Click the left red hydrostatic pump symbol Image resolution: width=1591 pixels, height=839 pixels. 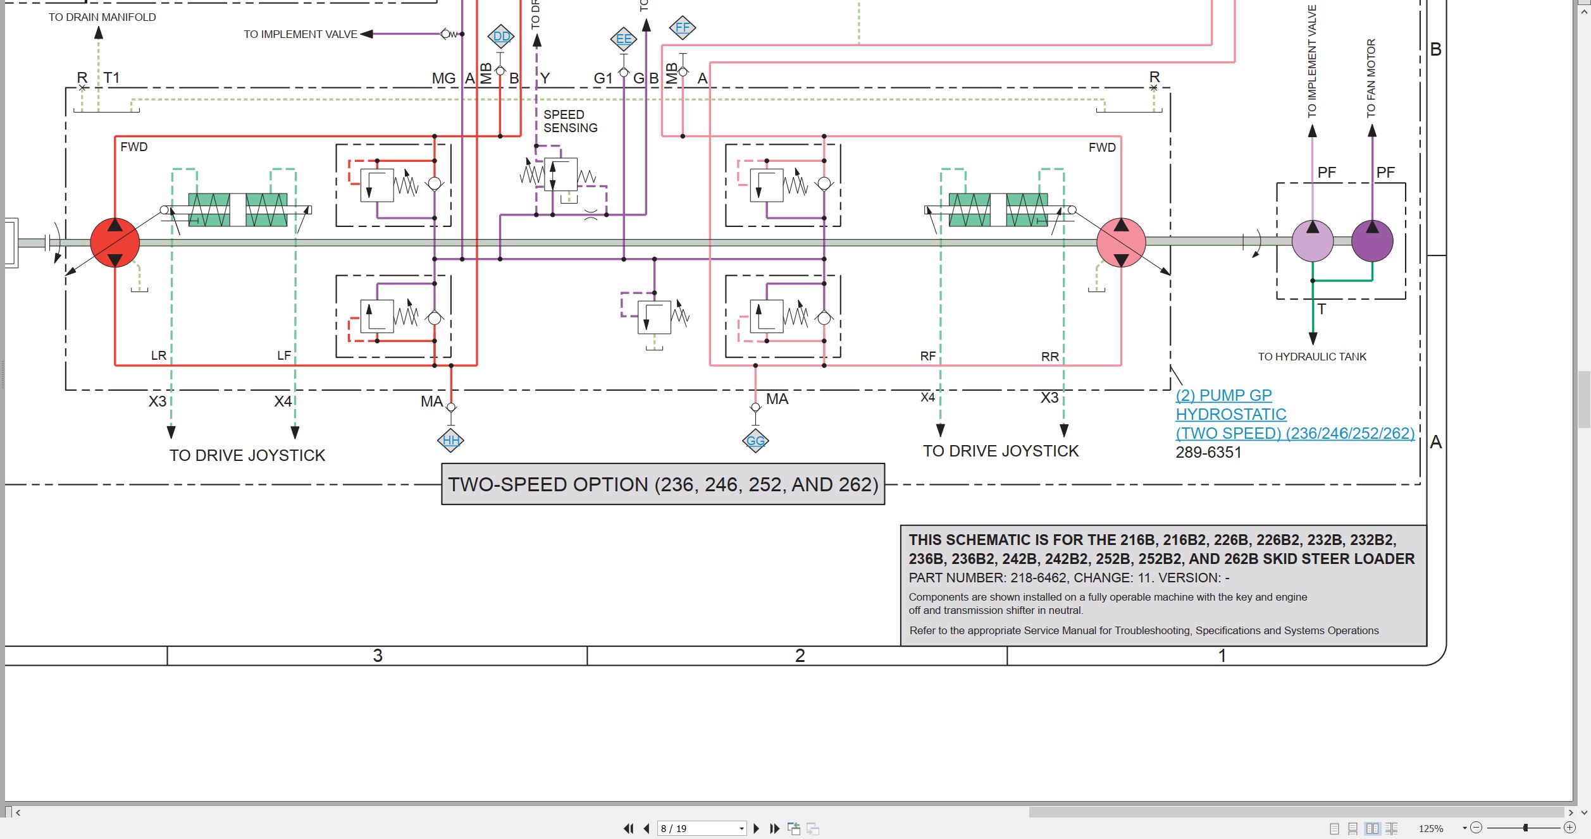115,243
